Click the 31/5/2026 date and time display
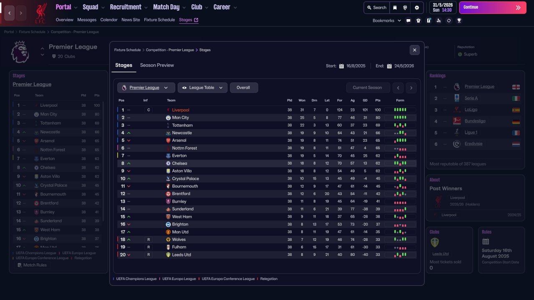Image resolution: width=534 pixels, height=300 pixels. pos(442,7)
